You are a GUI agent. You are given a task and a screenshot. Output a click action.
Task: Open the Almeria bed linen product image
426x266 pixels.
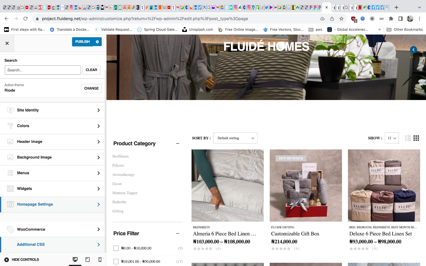click(228, 185)
